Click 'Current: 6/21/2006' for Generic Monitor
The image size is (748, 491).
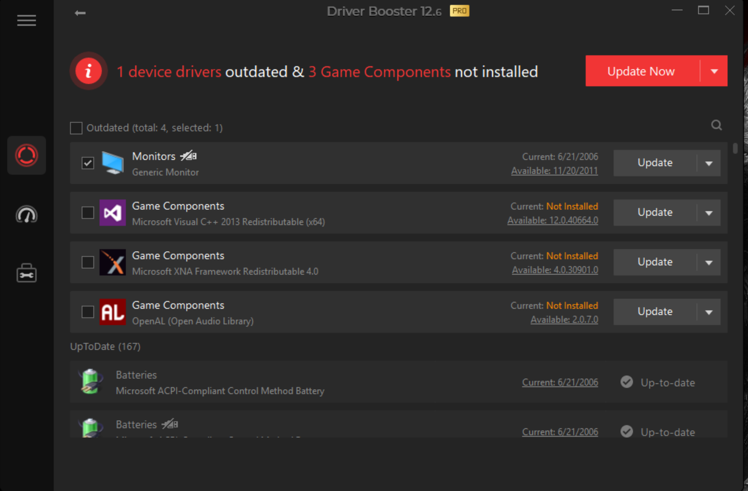pos(560,157)
